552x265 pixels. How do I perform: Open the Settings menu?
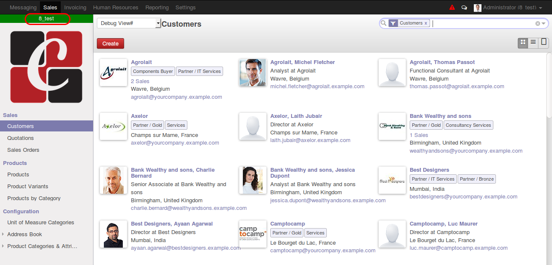coord(185,7)
